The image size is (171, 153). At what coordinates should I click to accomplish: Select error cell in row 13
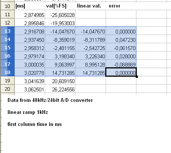[x=121, y=31]
